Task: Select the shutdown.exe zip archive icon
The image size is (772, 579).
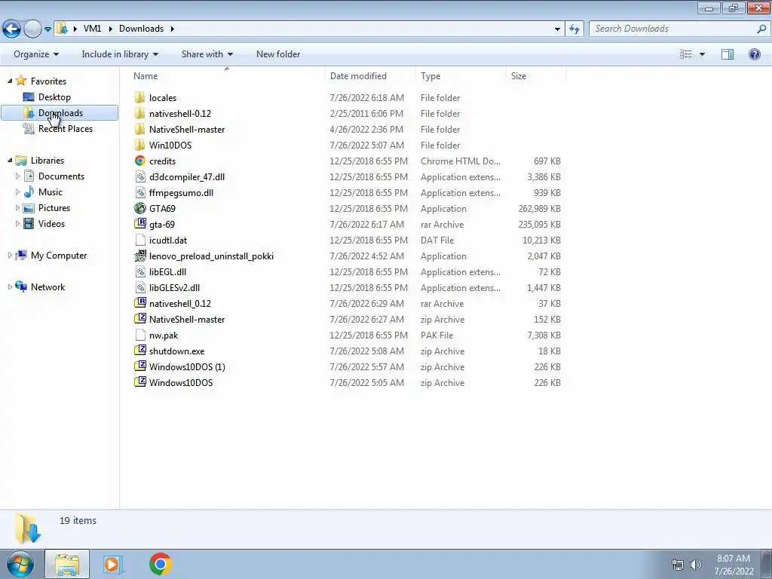Action: tap(139, 351)
